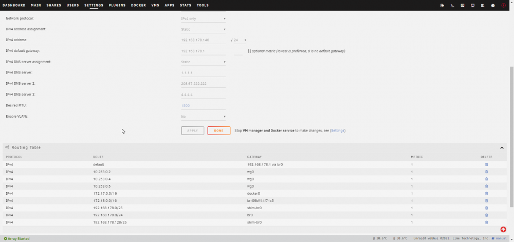The image size is (514, 242).
Task: Click the Logout icon in top bar
Action: coord(442,5)
